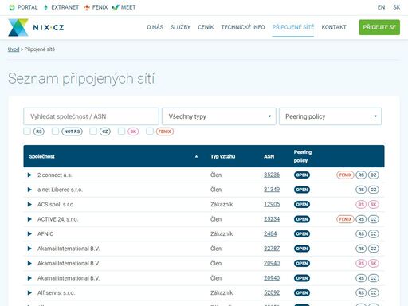Open ASN 25234 link
Image resolution: width=408 pixels, height=306 pixels.
coord(272,219)
